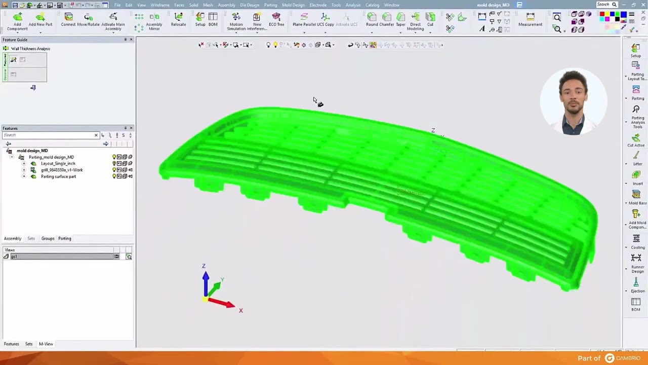This screenshot has height=365, width=648.
Task: Open the Wireframe menu
Action: [x=160, y=5]
